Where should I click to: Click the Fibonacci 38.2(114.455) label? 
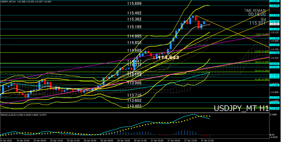click(x=262, y=62)
